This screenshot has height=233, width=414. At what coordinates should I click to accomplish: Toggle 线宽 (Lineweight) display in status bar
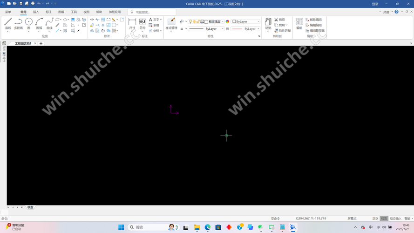point(384,219)
